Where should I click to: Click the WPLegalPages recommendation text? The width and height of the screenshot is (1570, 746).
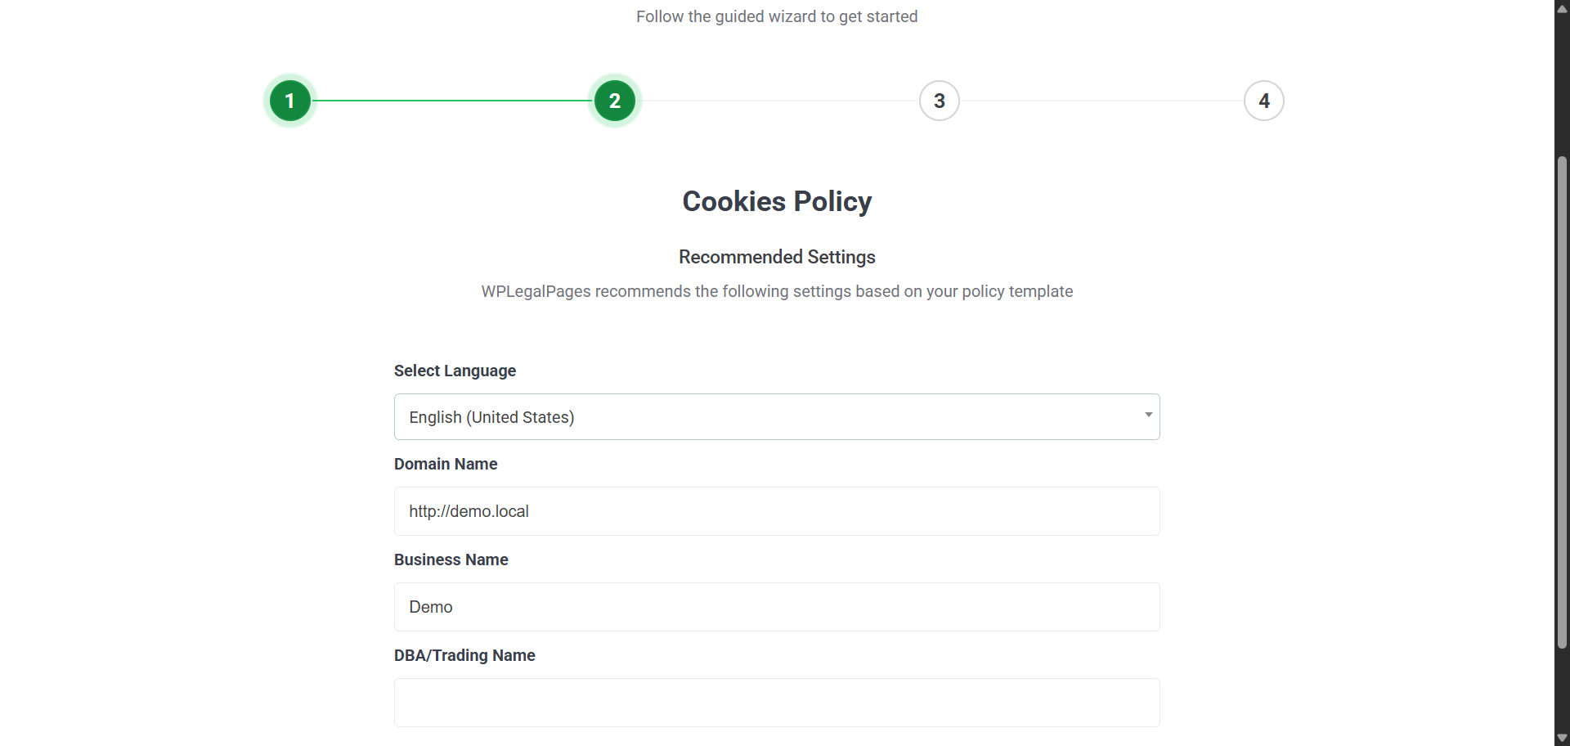(777, 291)
